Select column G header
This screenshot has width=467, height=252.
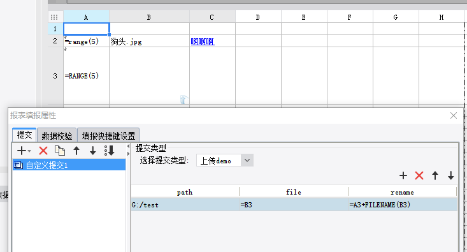tap(396, 17)
